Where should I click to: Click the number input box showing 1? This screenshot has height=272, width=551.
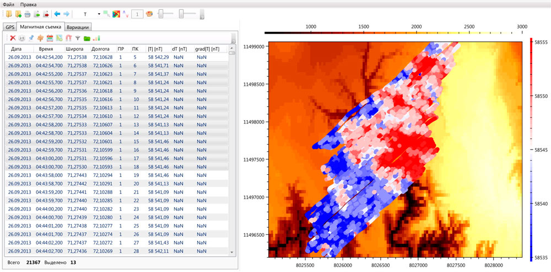pos(136,14)
